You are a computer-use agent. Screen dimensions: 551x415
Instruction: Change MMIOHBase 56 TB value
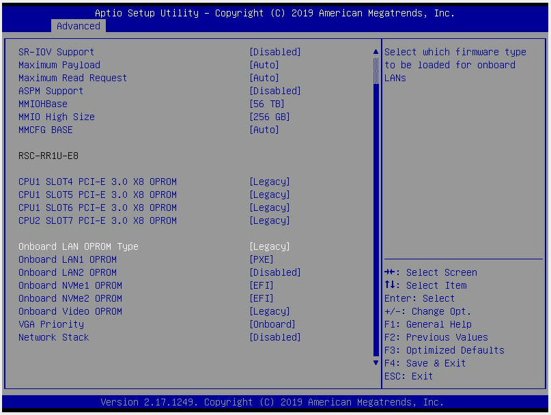point(266,104)
